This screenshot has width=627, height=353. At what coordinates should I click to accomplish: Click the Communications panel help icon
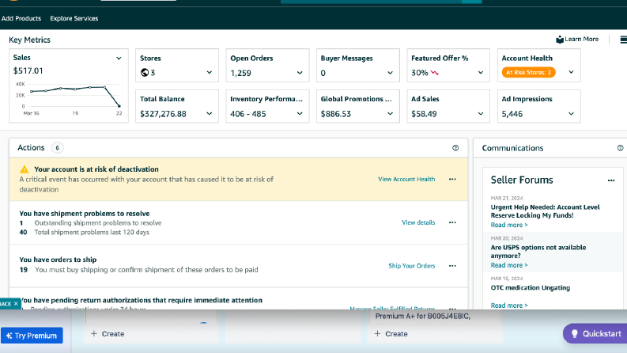point(620,148)
